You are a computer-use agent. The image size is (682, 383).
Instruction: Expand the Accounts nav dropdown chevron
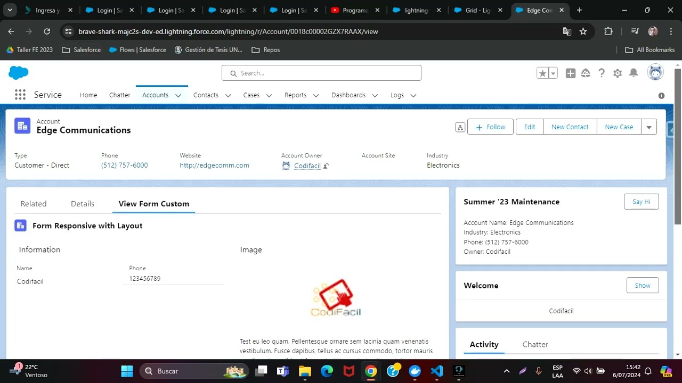(x=178, y=96)
